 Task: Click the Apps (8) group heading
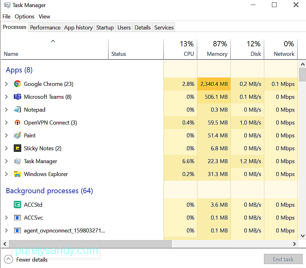(x=19, y=70)
